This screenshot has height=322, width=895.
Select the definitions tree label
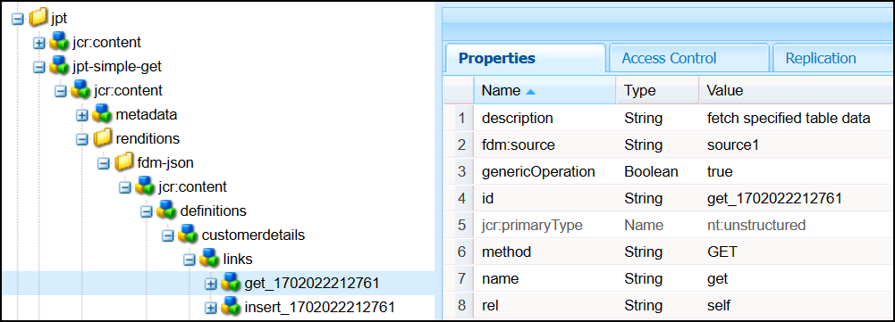pyautogui.click(x=214, y=211)
